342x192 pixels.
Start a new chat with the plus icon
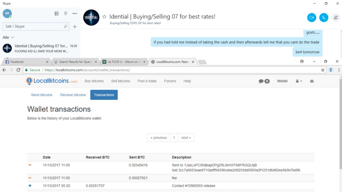(x=75, y=27)
